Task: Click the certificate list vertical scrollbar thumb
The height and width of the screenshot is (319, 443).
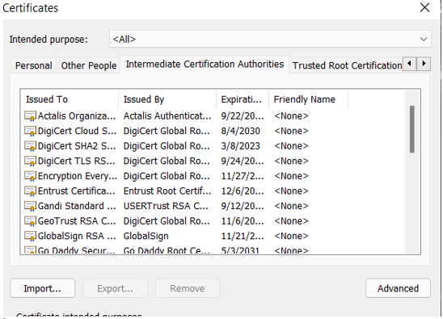Action: pyautogui.click(x=412, y=129)
